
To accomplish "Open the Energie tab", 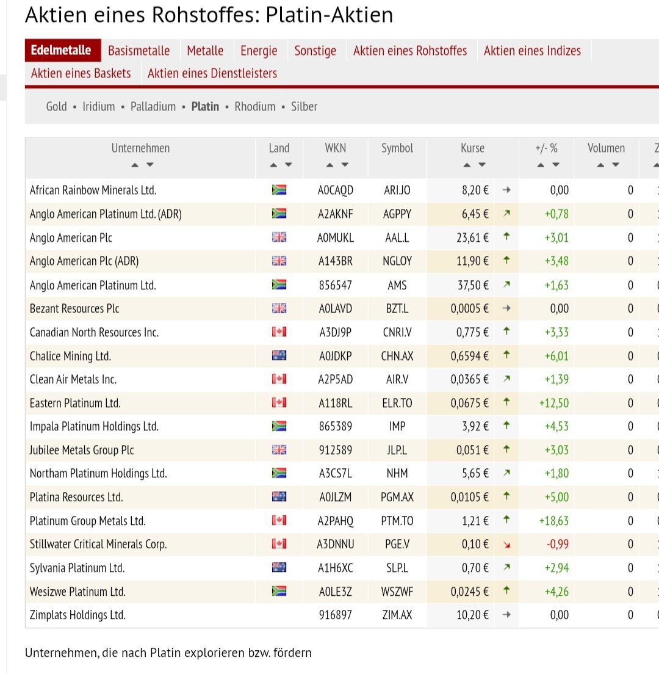I will pos(259,51).
